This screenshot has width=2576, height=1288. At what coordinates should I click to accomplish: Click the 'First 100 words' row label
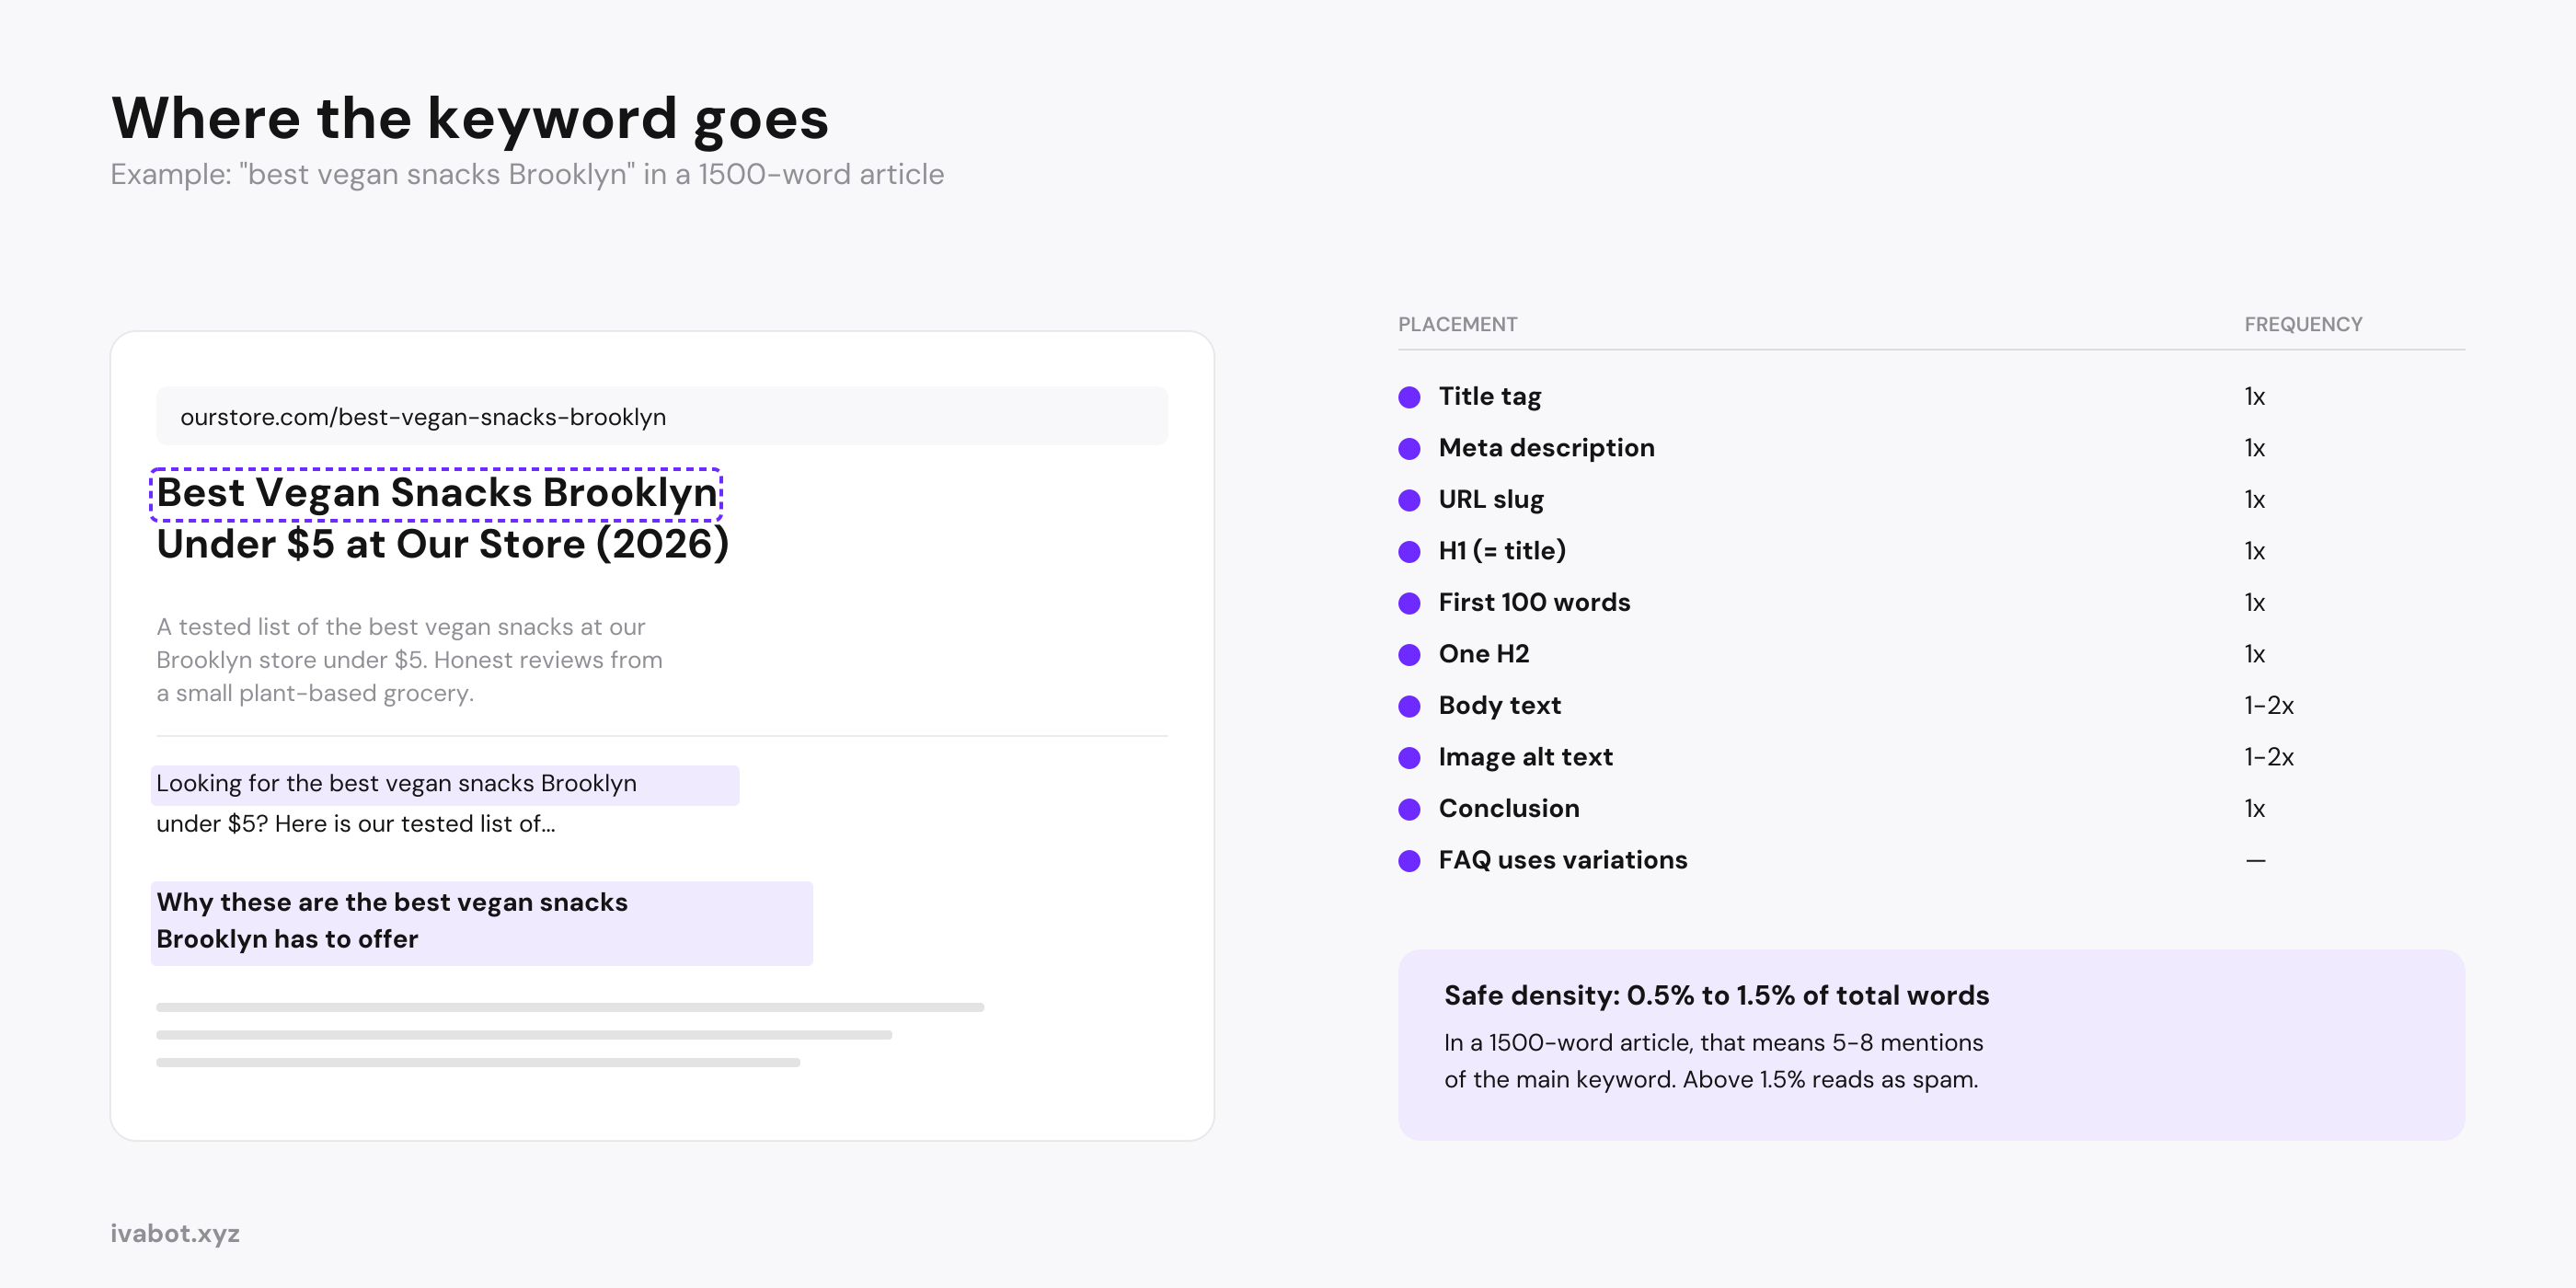click(x=1534, y=603)
